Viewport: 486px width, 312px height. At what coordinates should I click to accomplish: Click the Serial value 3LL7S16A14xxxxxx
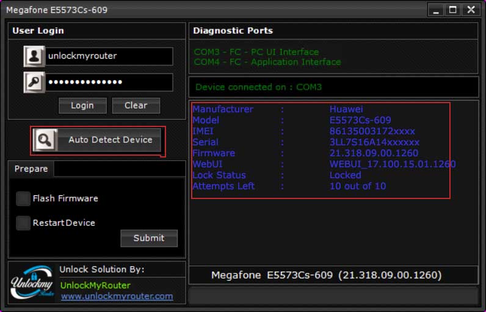click(374, 142)
